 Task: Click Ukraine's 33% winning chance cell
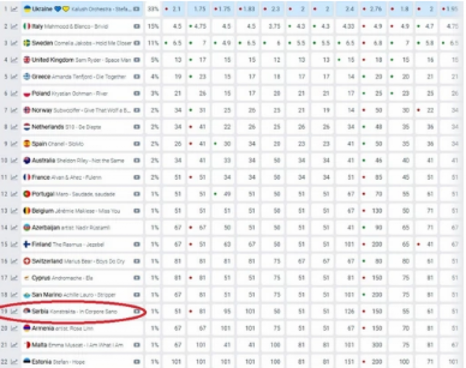click(x=153, y=9)
